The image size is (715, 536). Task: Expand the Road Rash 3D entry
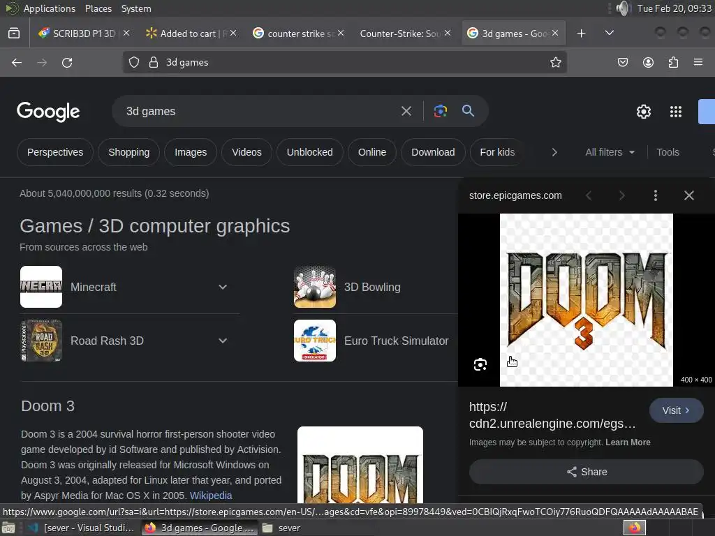pyautogui.click(x=223, y=341)
